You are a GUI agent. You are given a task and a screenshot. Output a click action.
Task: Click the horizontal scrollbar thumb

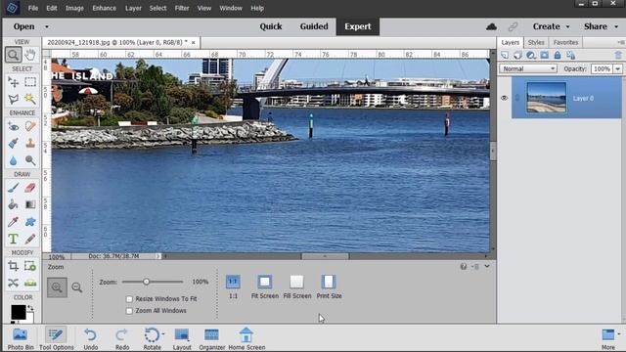click(325, 256)
